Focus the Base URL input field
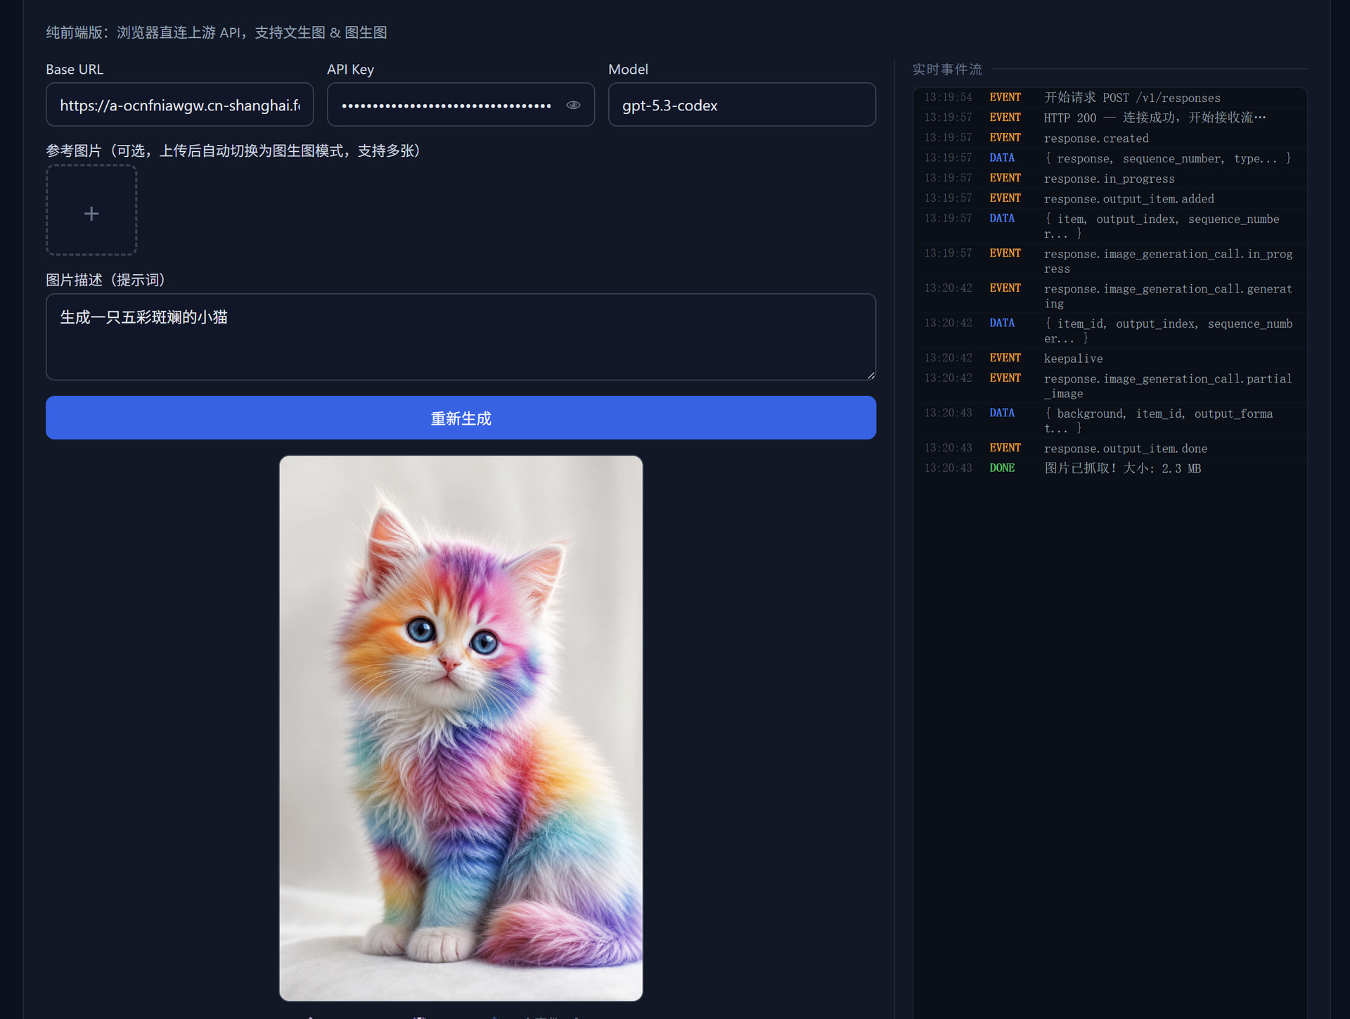 pyautogui.click(x=179, y=105)
